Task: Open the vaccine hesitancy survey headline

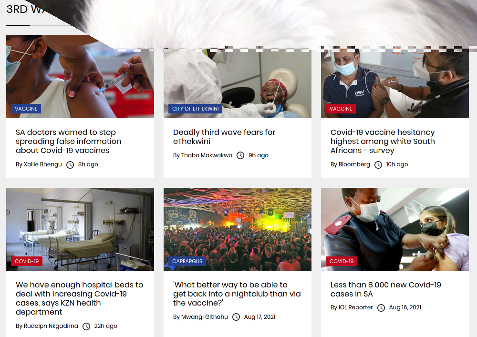Action: (x=383, y=141)
